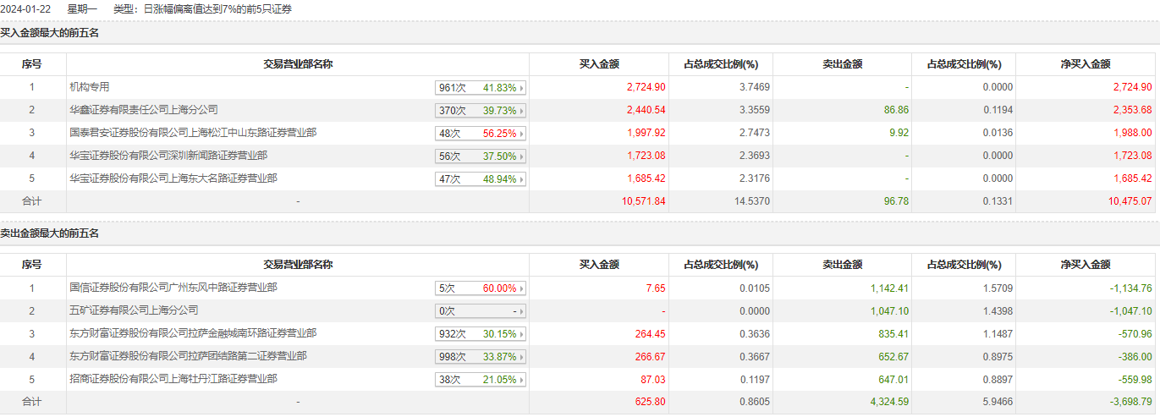
Task: Select 华宝证券上海东大名路营业部 link
Action: 173,178
